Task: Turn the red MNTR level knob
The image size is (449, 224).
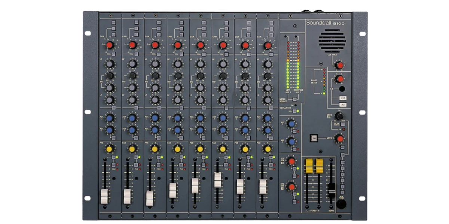Action: pyautogui.click(x=339, y=139)
